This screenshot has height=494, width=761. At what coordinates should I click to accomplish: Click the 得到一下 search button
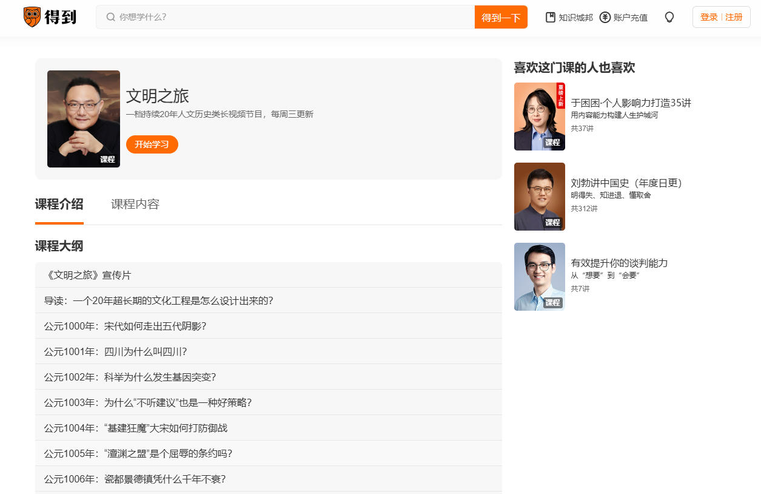[501, 18]
